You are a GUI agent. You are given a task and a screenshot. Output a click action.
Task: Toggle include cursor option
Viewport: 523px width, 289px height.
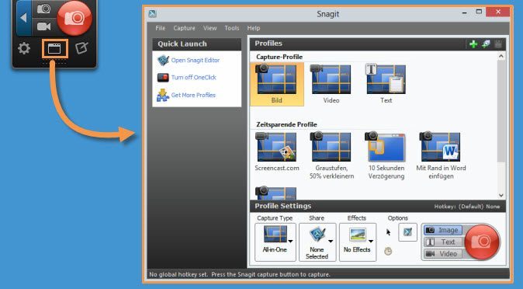388,232
